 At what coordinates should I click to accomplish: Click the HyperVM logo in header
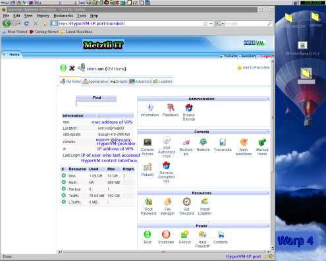coord(254,43)
